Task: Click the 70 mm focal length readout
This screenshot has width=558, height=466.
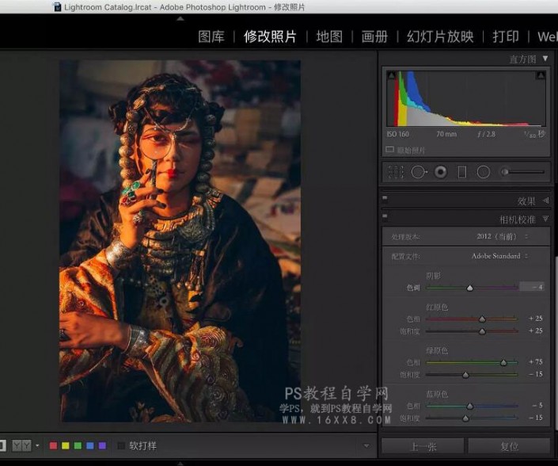Action: [446, 134]
